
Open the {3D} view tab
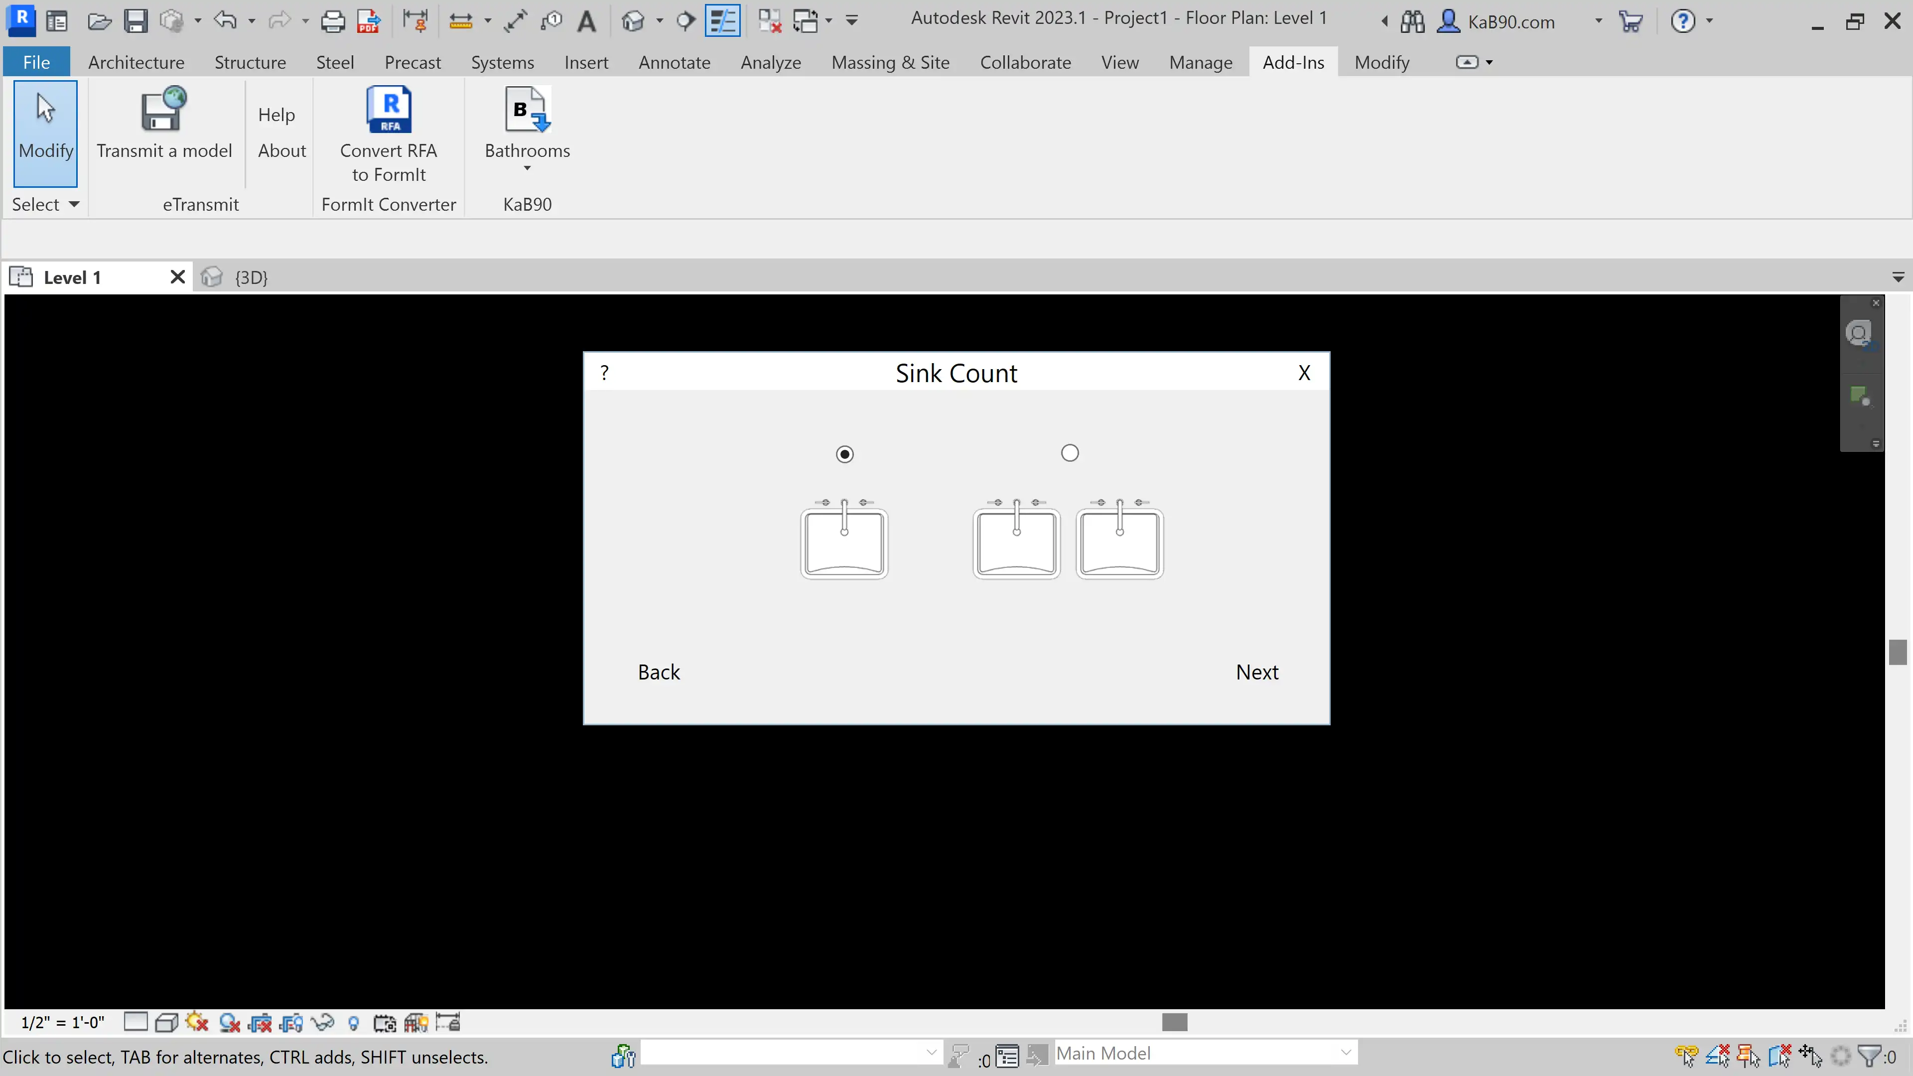(250, 277)
